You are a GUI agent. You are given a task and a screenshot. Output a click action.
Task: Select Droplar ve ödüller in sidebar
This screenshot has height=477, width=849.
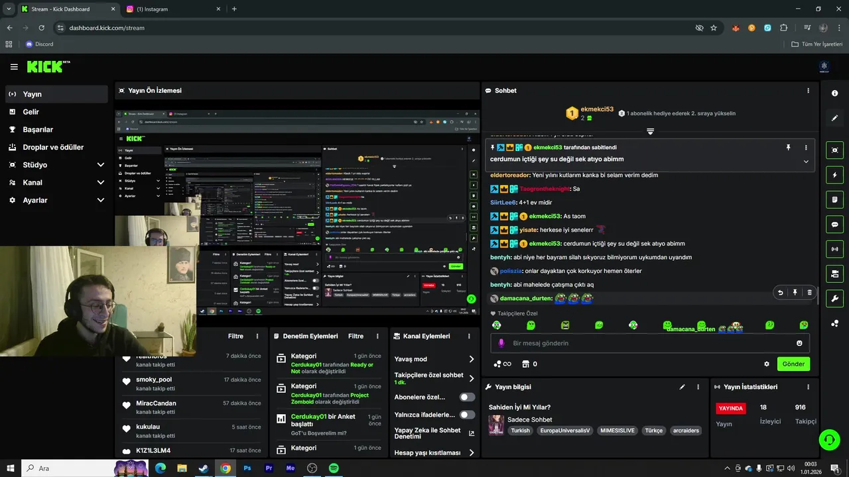tap(56, 147)
